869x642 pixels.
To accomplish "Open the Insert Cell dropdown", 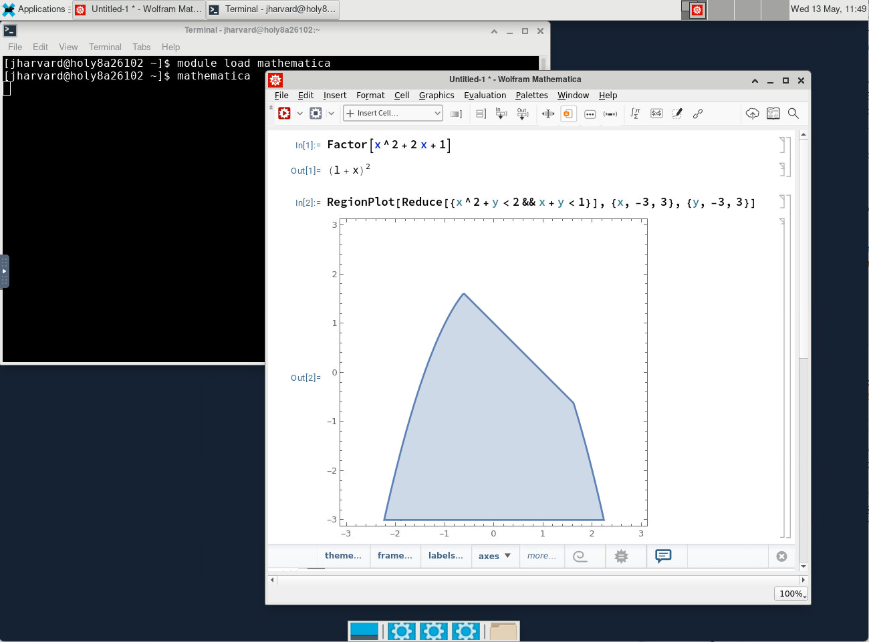I will click(393, 114).
